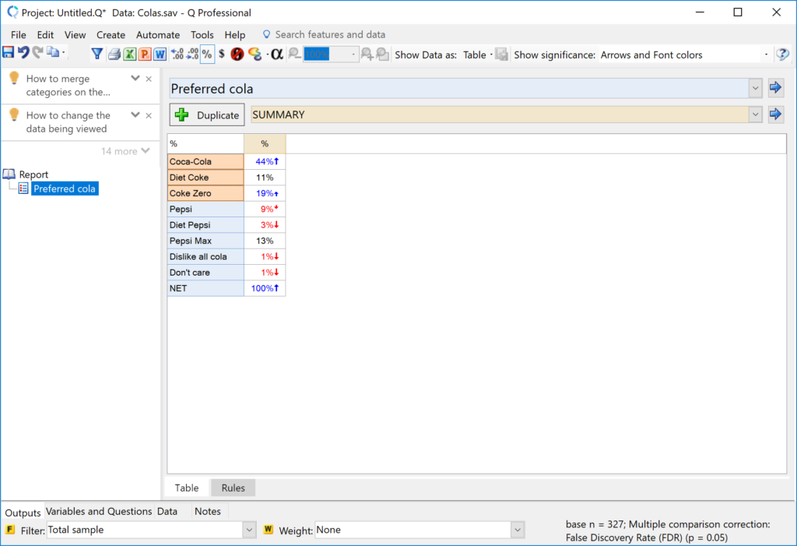Open the Show significance dropdown
The width and height of the screenshot is (797, 546).
(766, 55)
